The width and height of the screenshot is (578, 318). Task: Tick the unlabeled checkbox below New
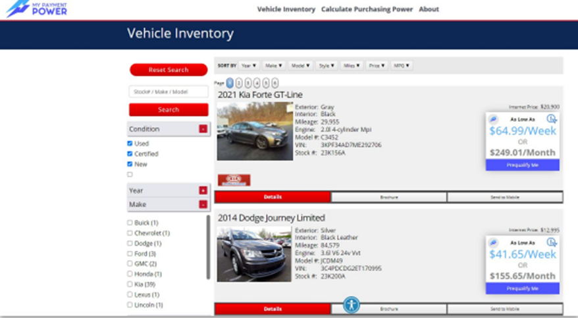pyautogui.click(x=130, y=174)
